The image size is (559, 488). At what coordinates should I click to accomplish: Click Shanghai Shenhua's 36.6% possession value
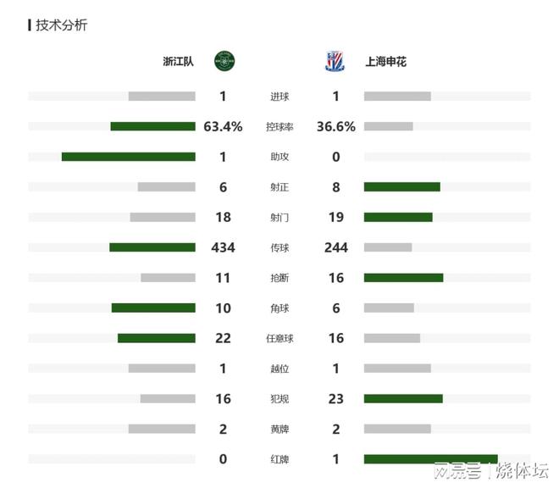[336, 127]
